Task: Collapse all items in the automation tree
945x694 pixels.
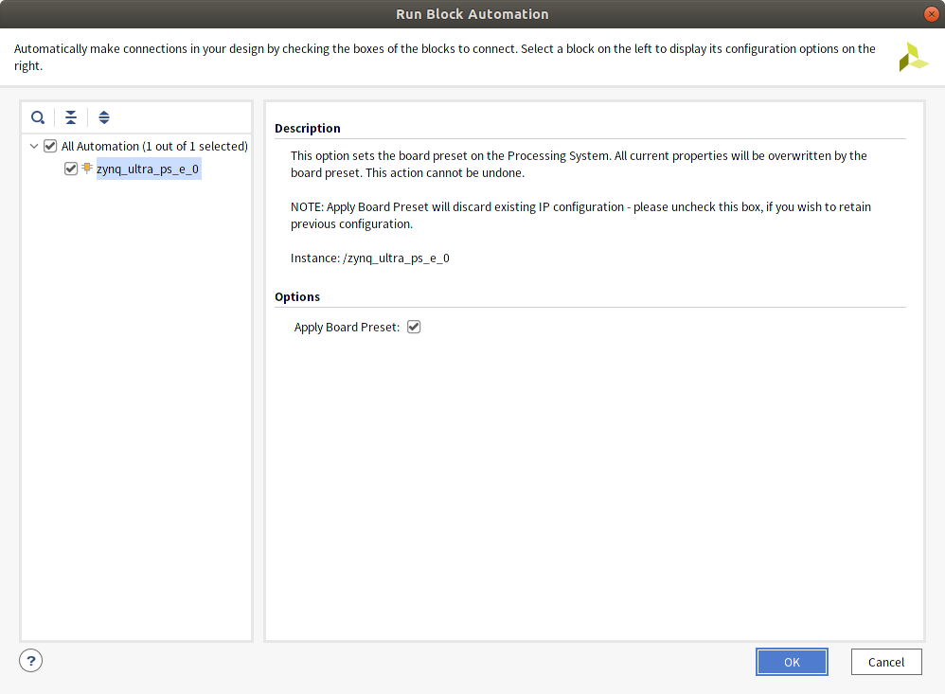Action: [71, 117]
